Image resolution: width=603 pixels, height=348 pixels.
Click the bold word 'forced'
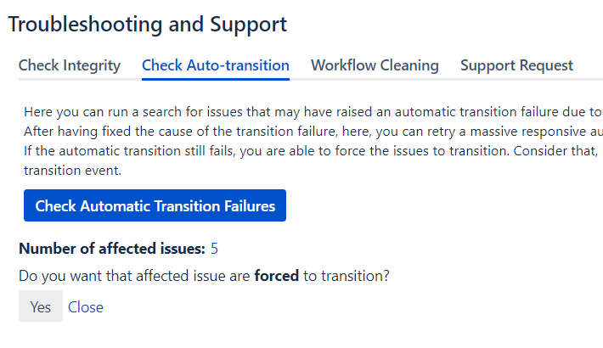point(276,276)
